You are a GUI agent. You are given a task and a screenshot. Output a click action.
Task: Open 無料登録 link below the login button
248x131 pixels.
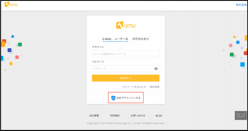pos(155,87)
